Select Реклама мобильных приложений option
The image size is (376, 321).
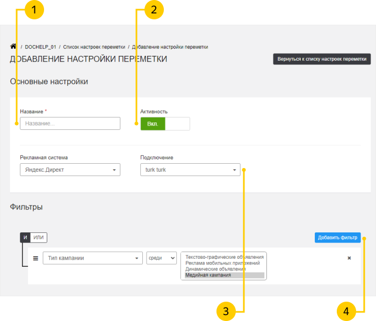coord(225,263)
